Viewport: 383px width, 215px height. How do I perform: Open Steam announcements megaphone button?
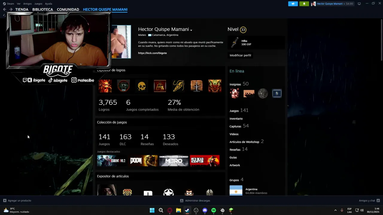pyautogui.click(x=293, y=4)
